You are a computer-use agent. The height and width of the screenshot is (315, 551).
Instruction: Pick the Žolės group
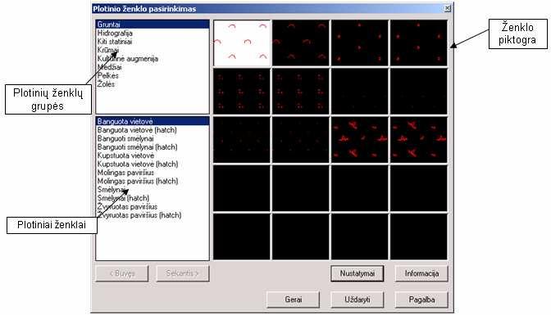(x=106, y=83)
